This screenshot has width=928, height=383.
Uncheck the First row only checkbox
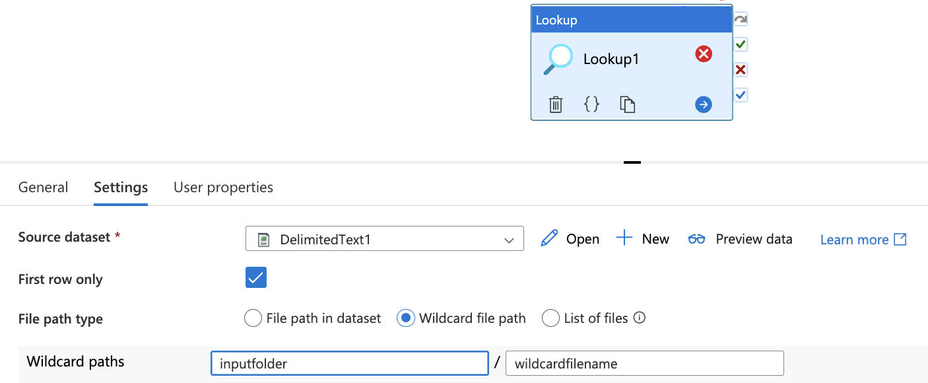(256, 278)
